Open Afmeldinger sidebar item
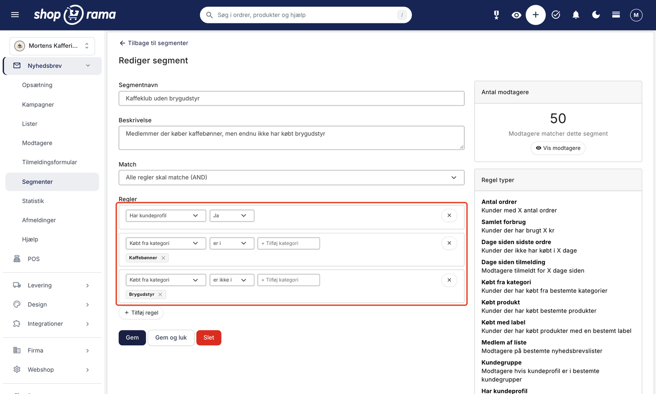This screenshot has width=656, height=394. [39, 220]
